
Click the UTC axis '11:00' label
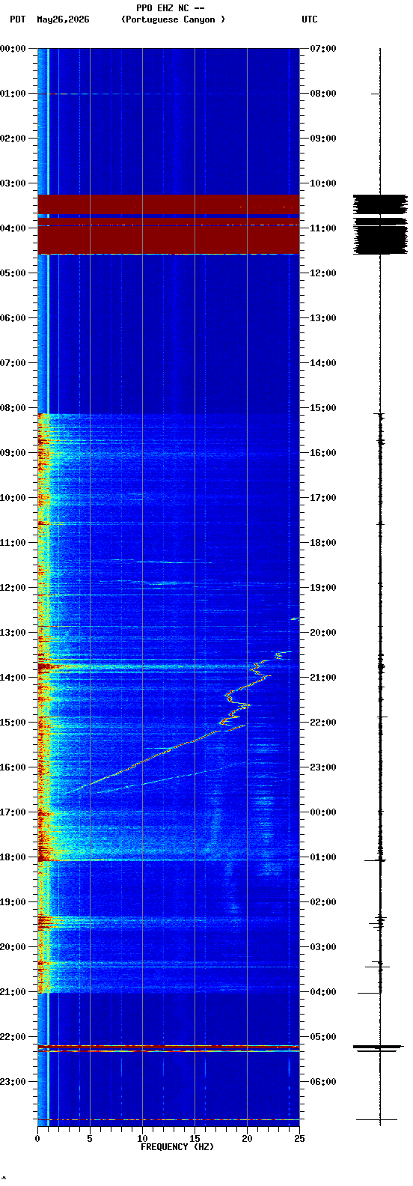[323, 228]
